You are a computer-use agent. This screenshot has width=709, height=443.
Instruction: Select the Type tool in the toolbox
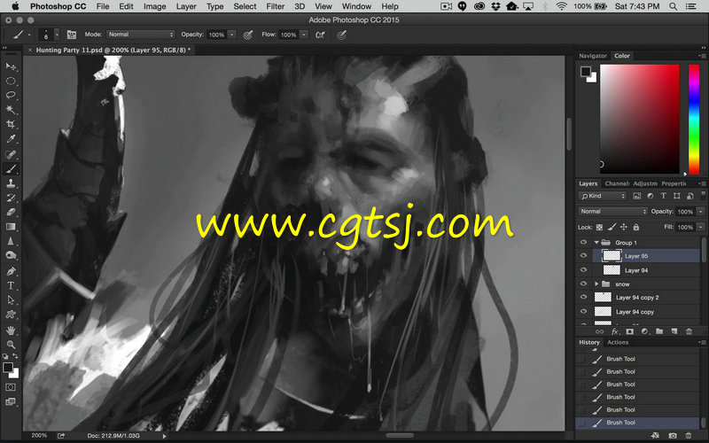click(x=11, y=285)
